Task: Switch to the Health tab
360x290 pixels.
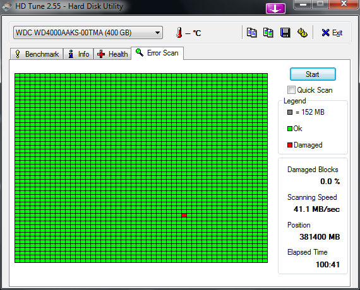Action: (x=112, y=54)
